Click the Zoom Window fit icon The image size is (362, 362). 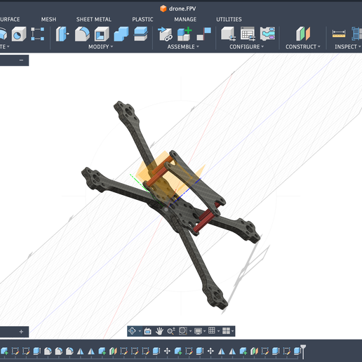click(182, 331)
